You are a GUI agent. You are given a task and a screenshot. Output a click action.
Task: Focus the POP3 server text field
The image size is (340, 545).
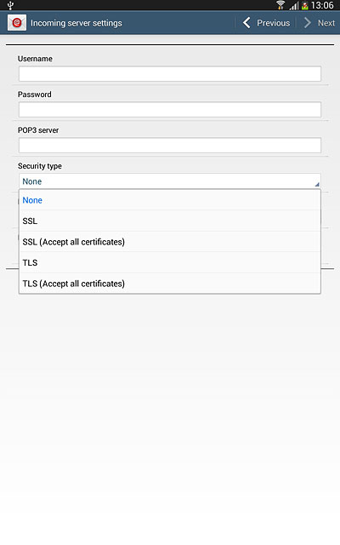tap(170, 146)
